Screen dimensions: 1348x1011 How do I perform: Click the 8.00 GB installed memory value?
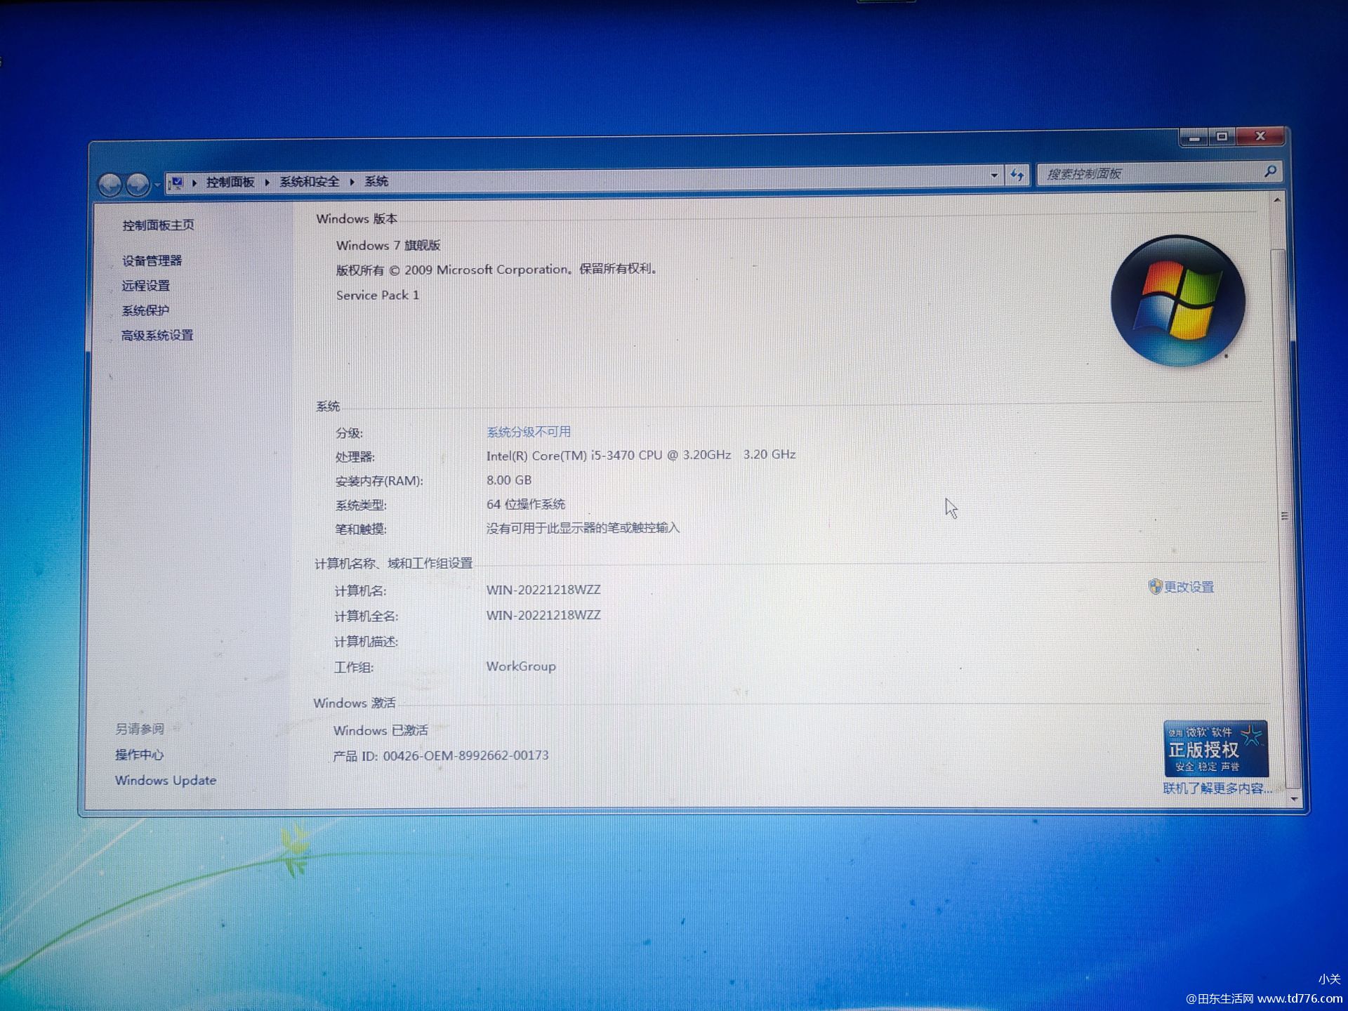(509, 480)
